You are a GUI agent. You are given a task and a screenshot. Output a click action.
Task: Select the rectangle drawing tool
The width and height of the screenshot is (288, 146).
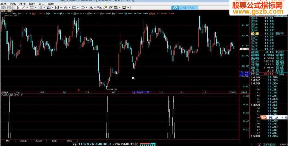point(74,8)
